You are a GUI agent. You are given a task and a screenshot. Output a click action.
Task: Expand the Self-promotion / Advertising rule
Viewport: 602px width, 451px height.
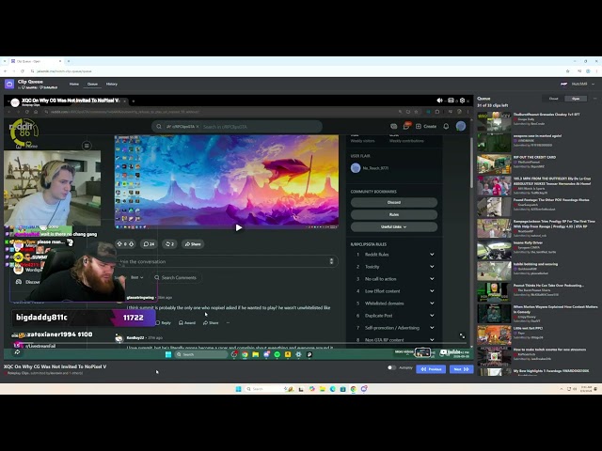(x=432, y=328)
